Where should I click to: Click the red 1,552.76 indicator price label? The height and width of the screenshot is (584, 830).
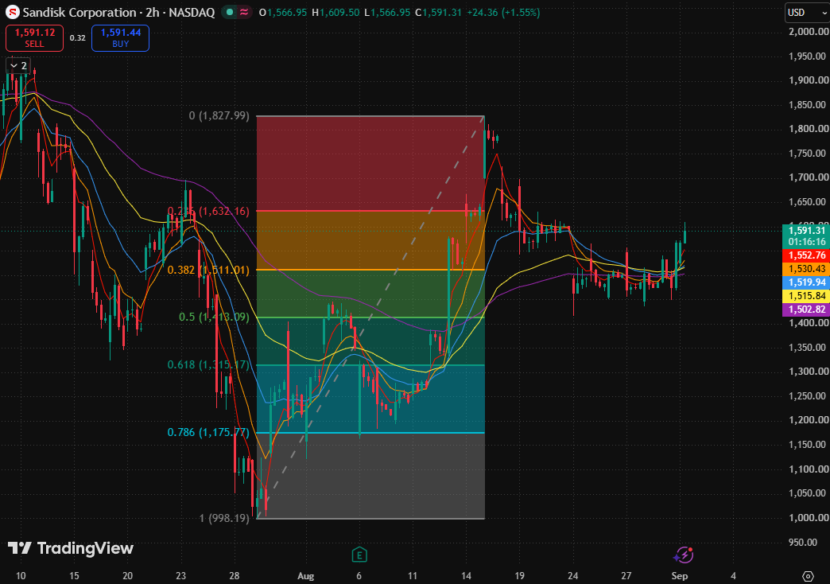point(806,255)
